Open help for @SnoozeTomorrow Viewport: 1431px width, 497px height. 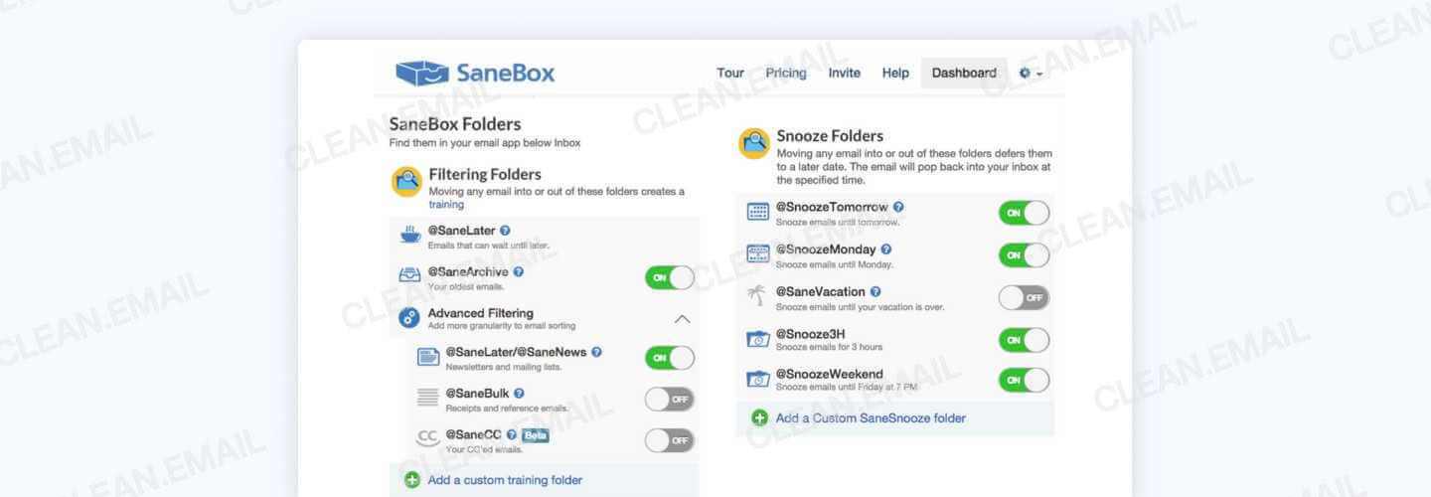(x=898, y=207)
